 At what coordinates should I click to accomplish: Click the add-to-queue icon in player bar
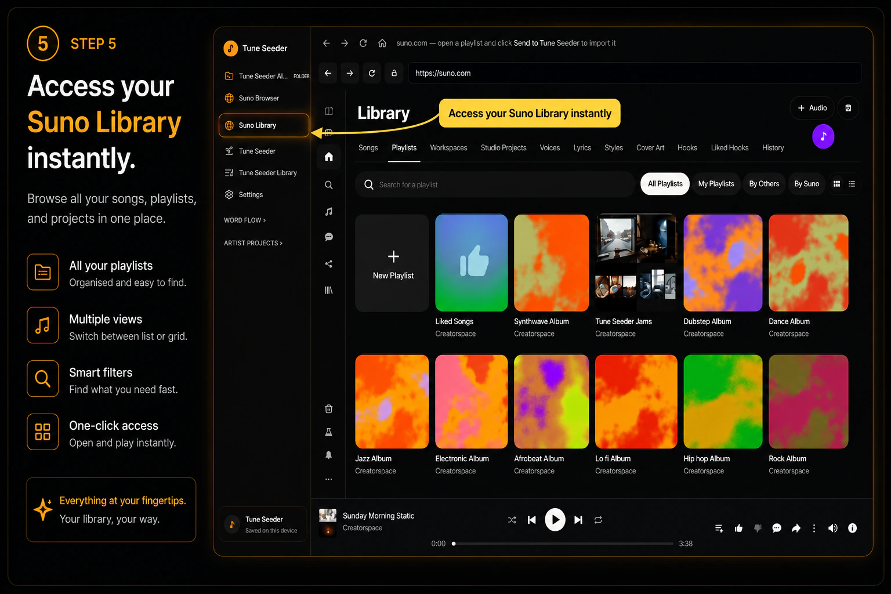[719, 528]
